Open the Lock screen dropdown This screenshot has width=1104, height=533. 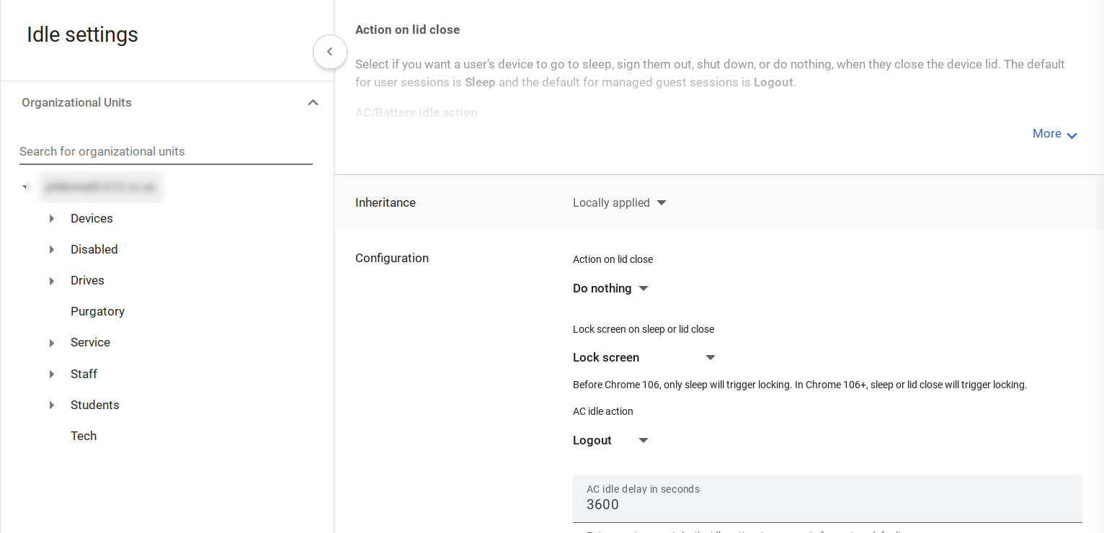(644, 357)
